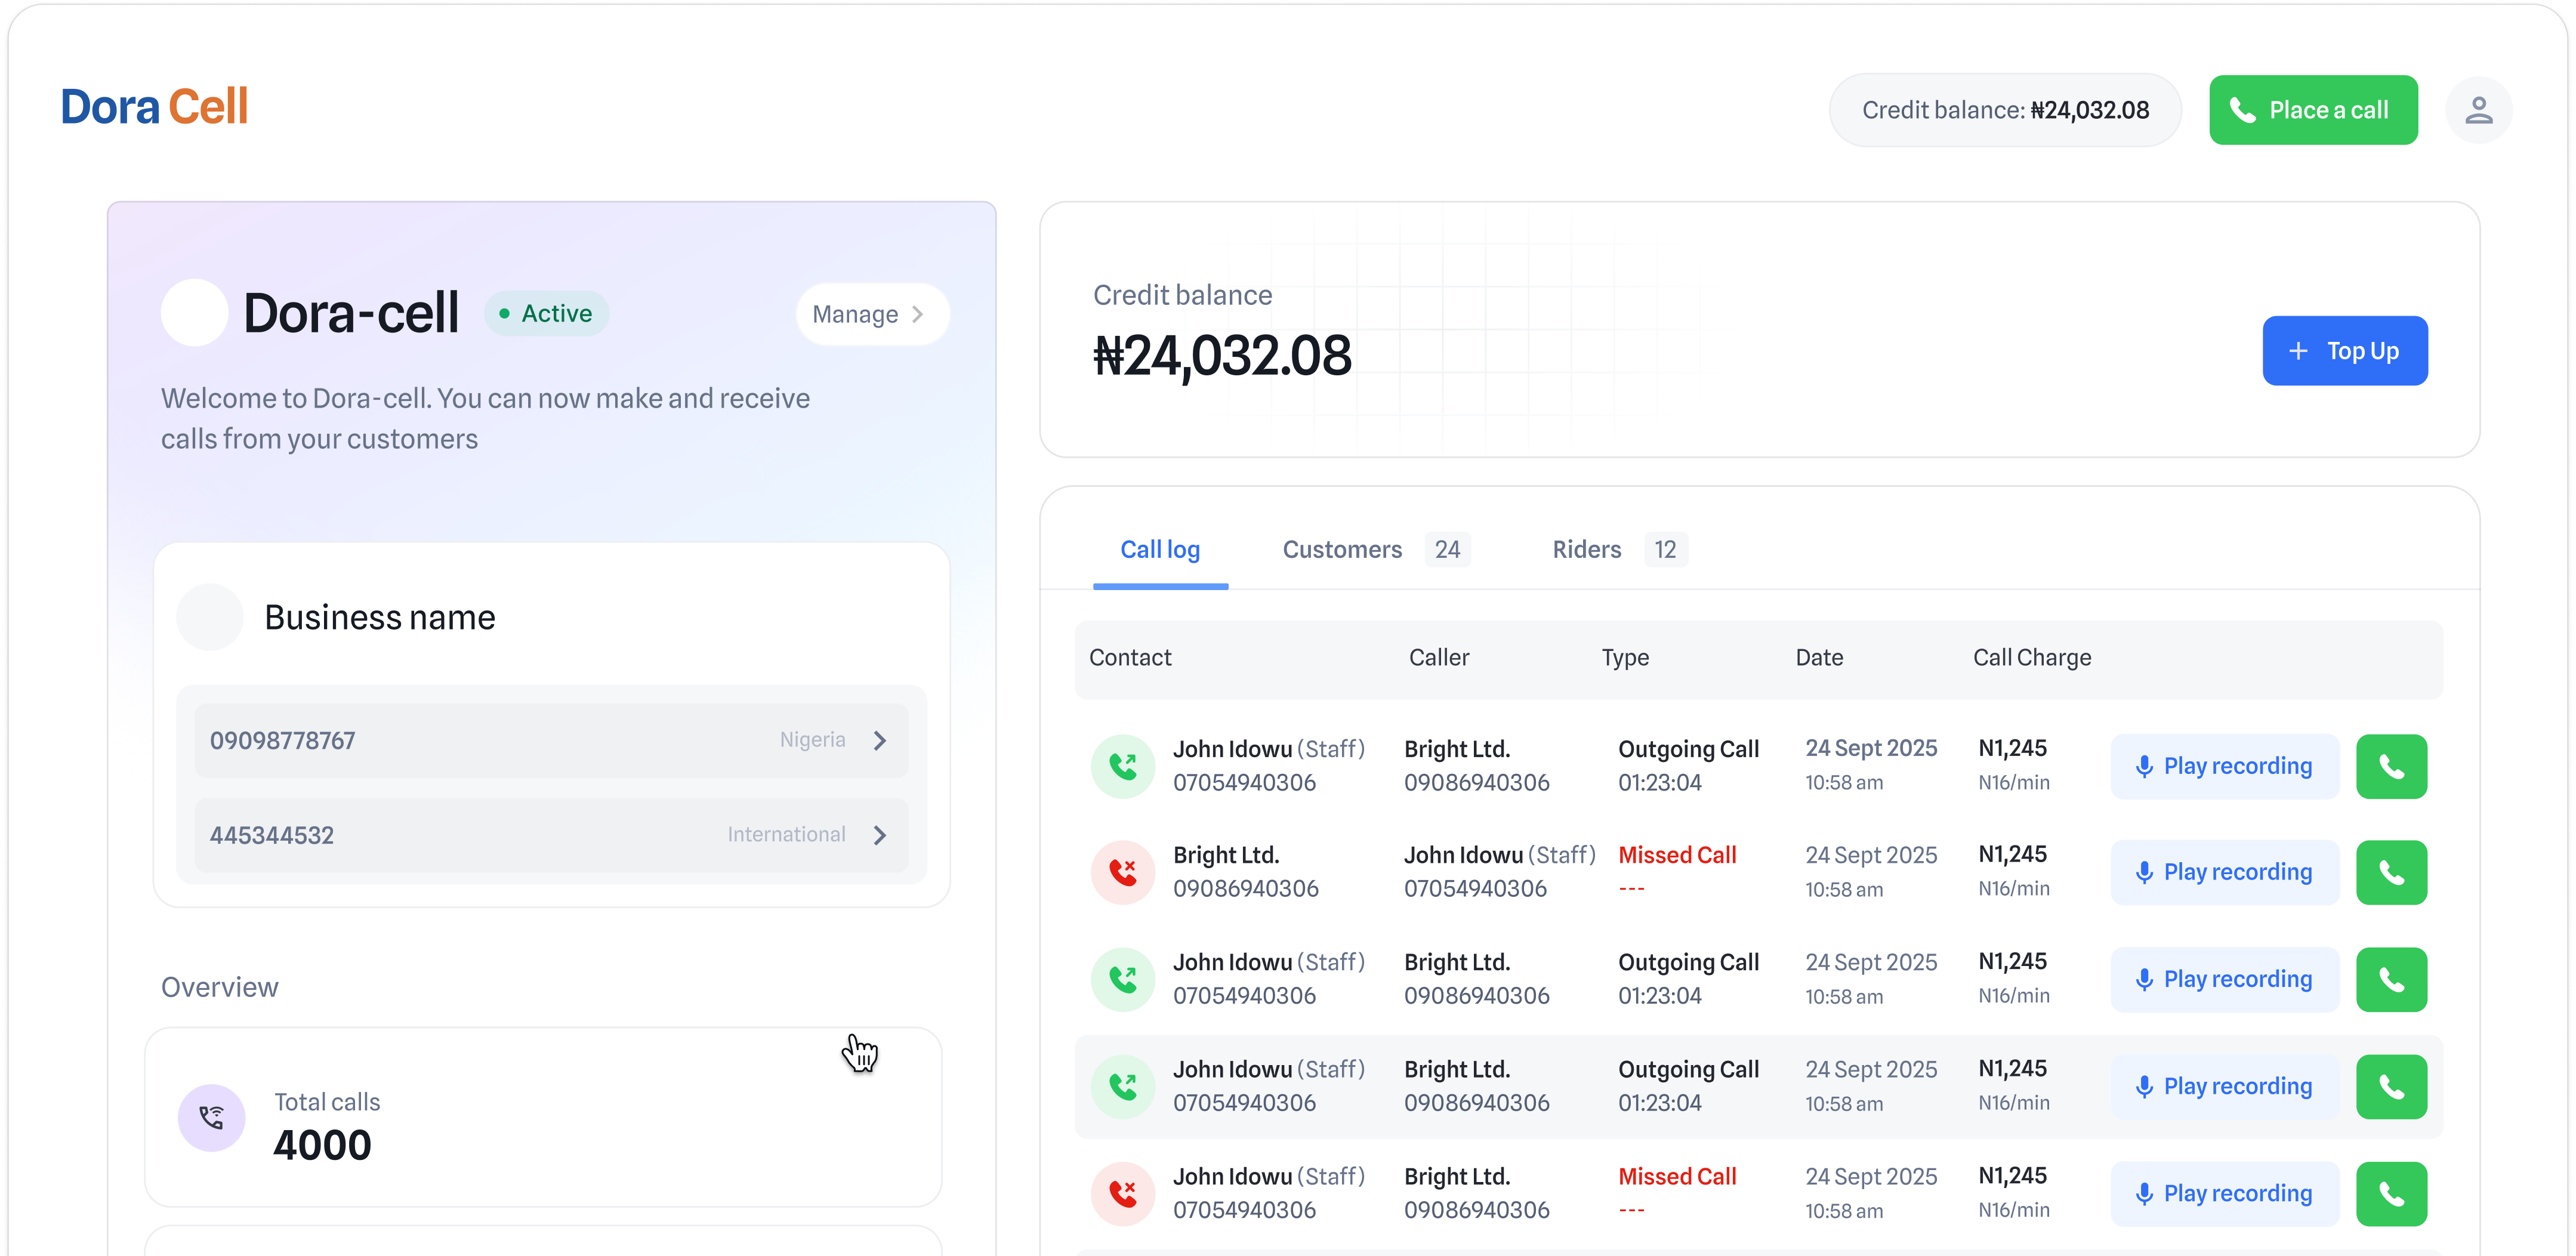Call back Bright Ltd. missed call row
2576x1256 pixels.
(x=2391, y=872)
